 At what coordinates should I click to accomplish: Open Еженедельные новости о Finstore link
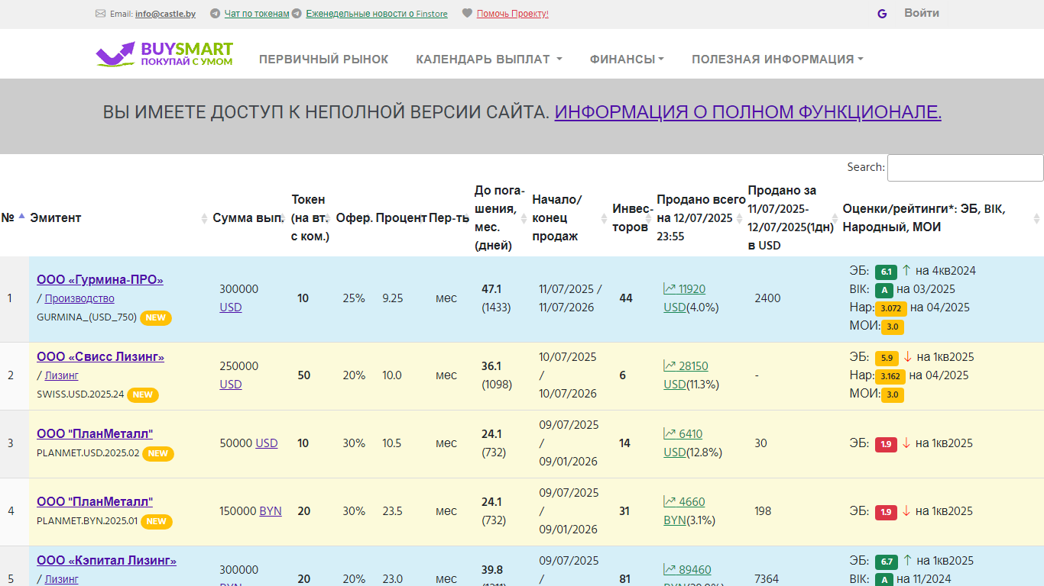377,14
